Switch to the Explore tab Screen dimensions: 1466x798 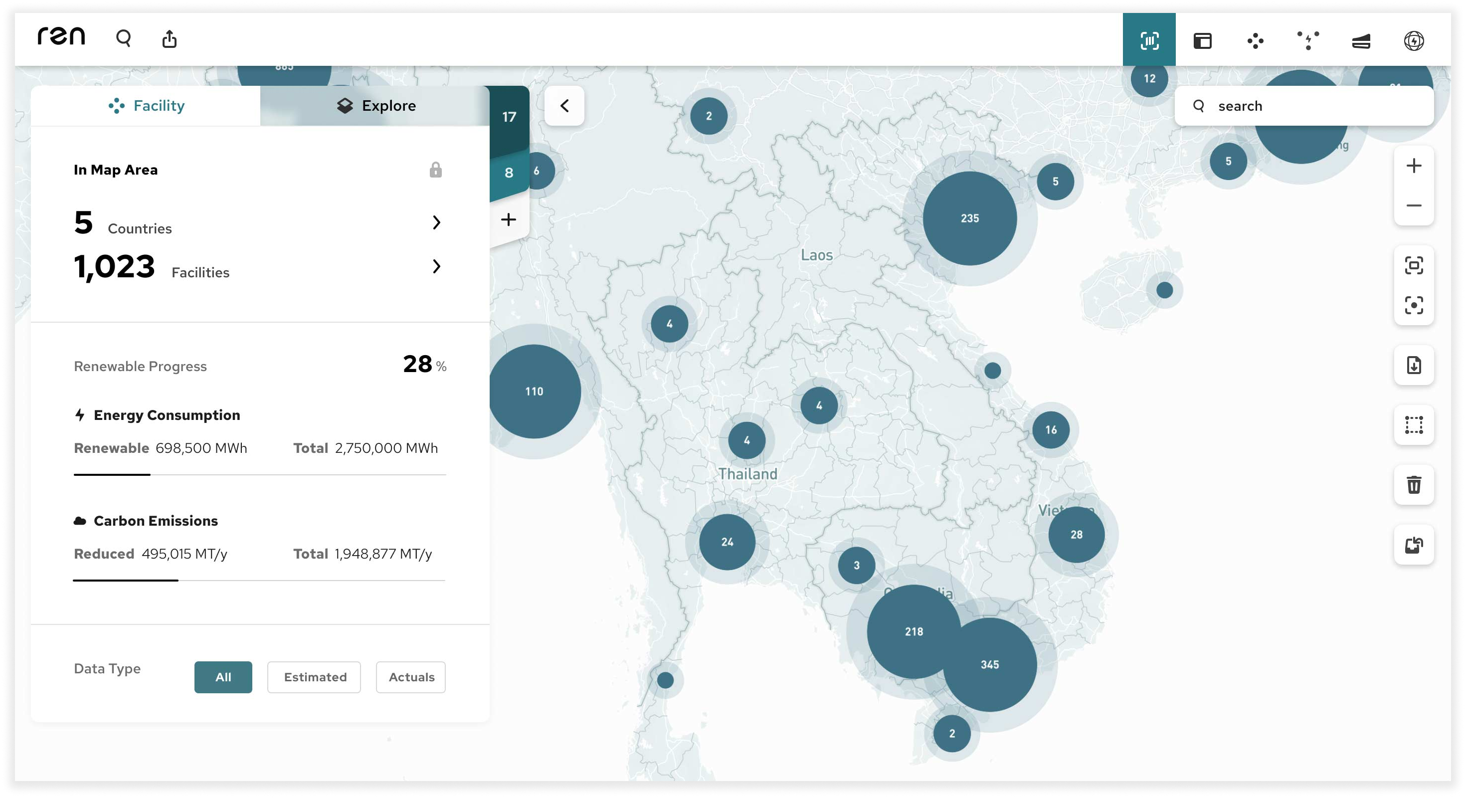point(375,106)
